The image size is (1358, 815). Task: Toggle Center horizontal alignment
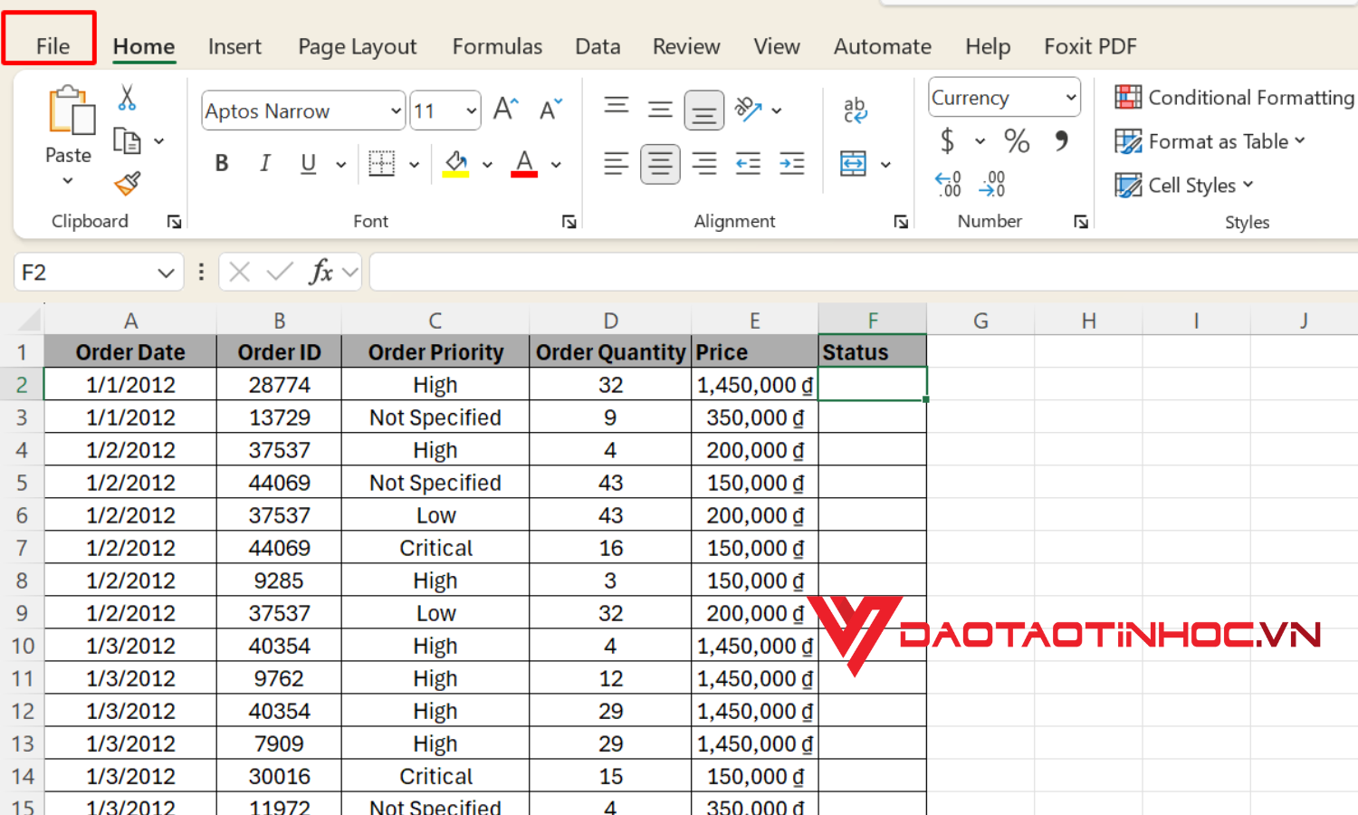(x=660, y=164)
